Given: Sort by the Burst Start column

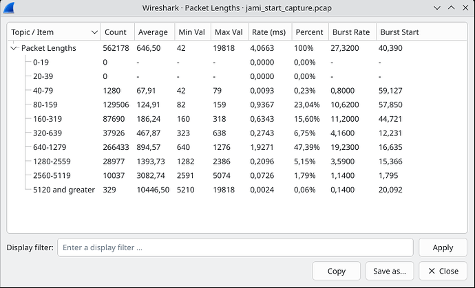Looking at the screenshot, I should pyautogui.click(x=422, y=32).
